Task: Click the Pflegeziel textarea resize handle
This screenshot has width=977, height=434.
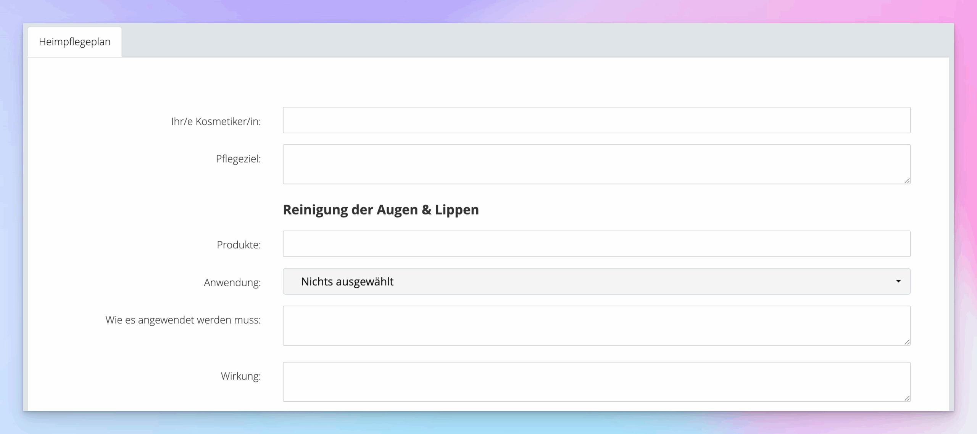Action: pos(907,181)
